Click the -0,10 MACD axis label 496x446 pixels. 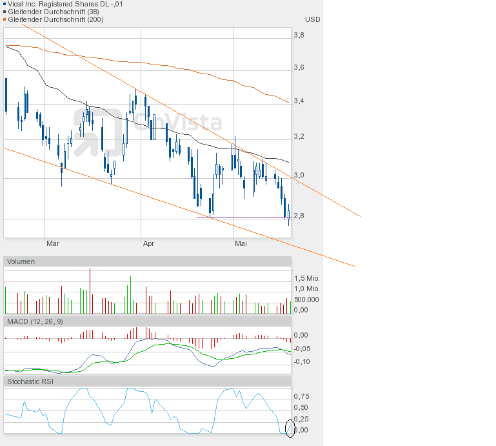[x=301, y=361]
